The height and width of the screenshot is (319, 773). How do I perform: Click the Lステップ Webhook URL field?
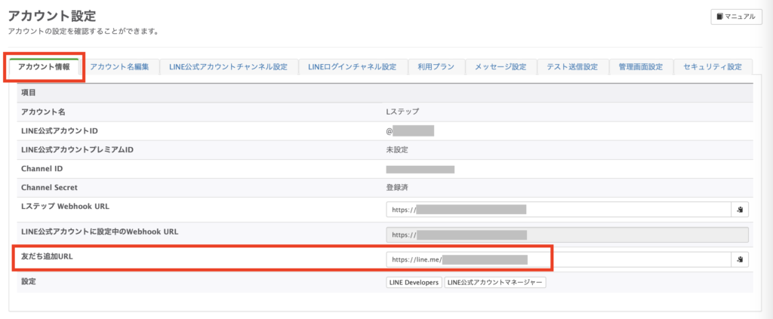(x=557, y=210)
